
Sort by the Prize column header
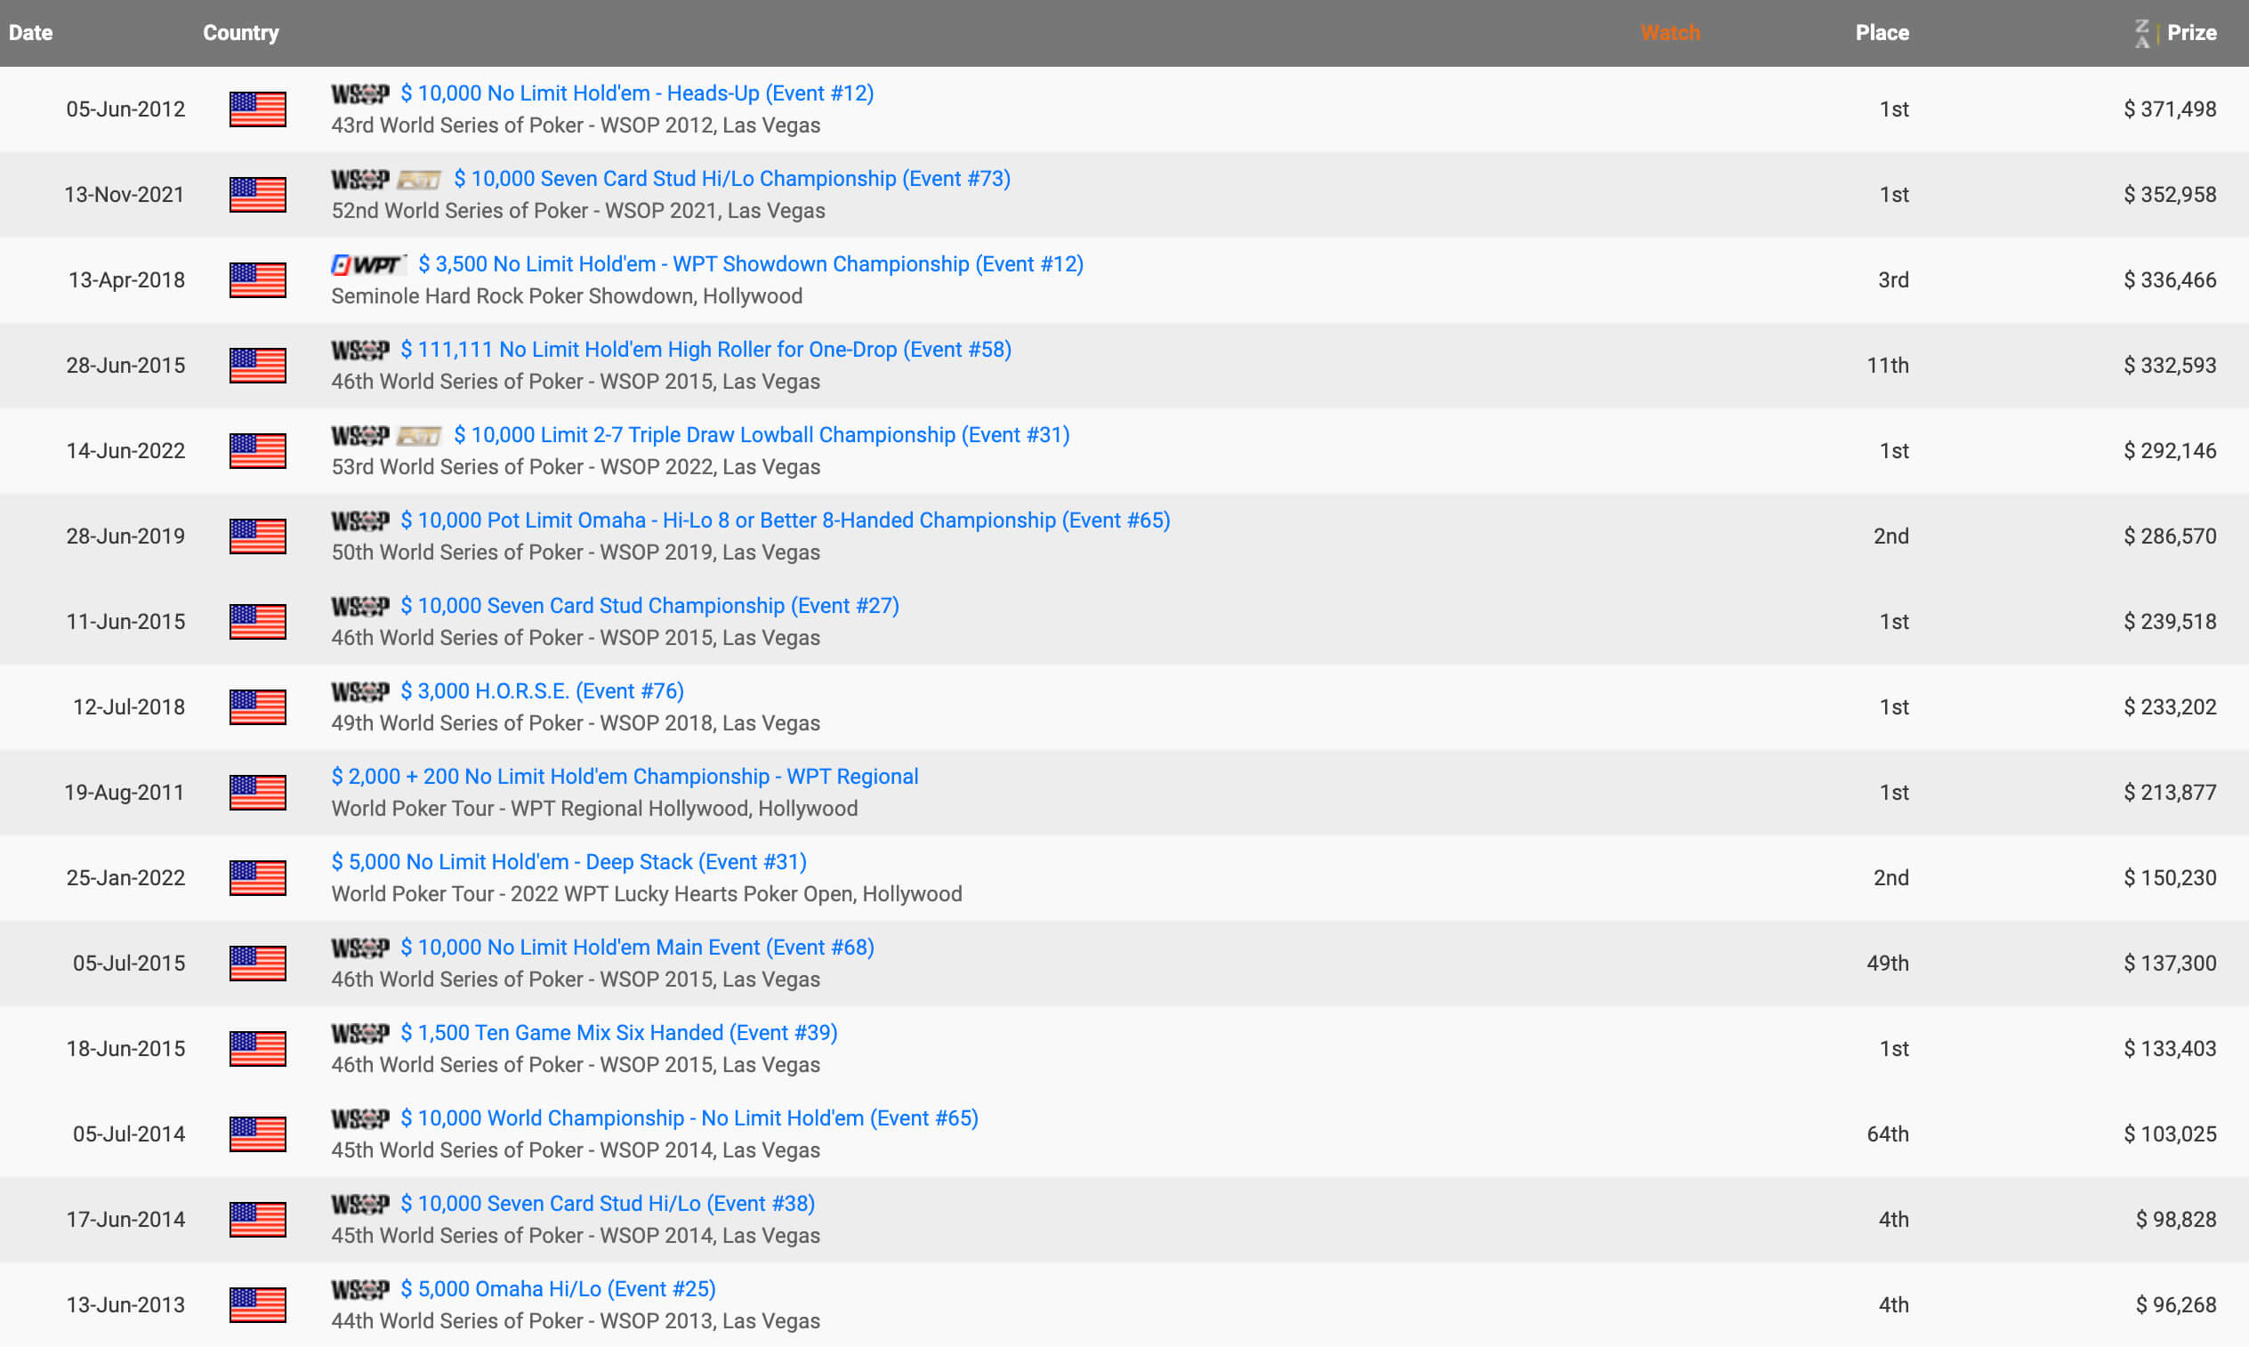(2191, 33)
